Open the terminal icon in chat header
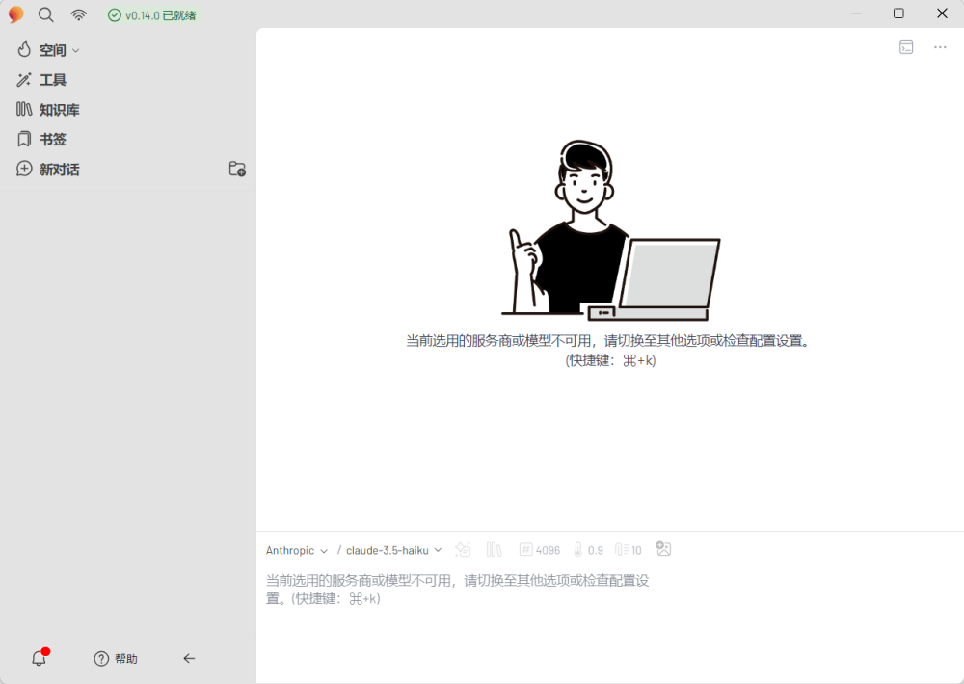Image resolution: width=964 pixels, height=684 pixels. (906, 46)
